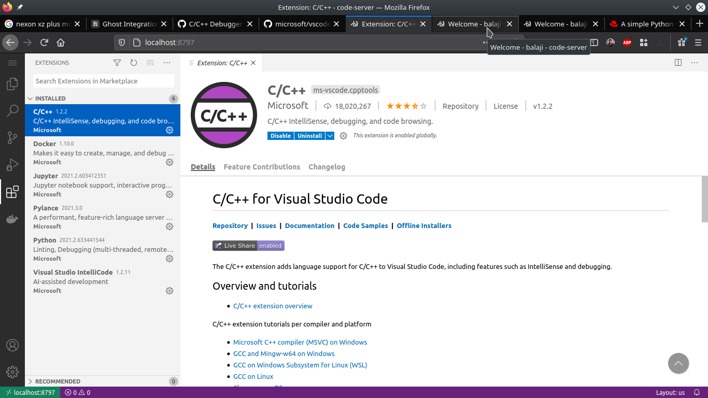Image resolution: width=708 pixels, height=398 pixels.
Task: Open the Source Control view
Action: (x=12, y=138)
